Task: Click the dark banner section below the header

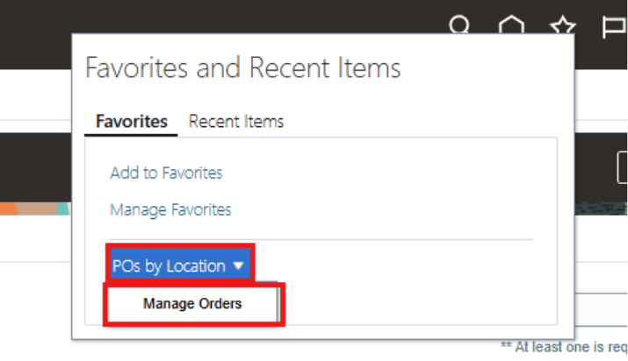Action: [x=36, y=167]
